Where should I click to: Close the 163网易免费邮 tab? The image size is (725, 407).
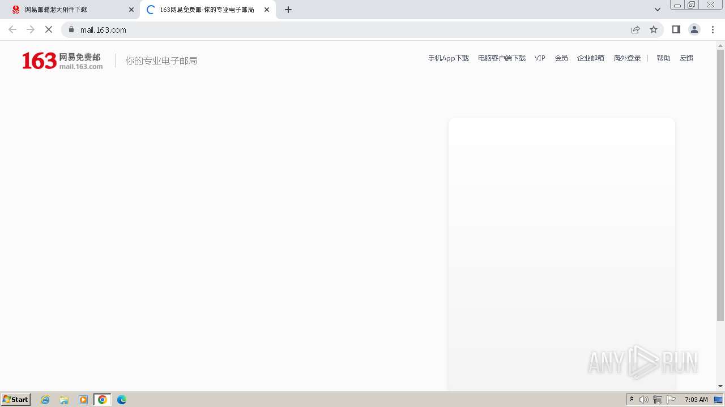267,10
